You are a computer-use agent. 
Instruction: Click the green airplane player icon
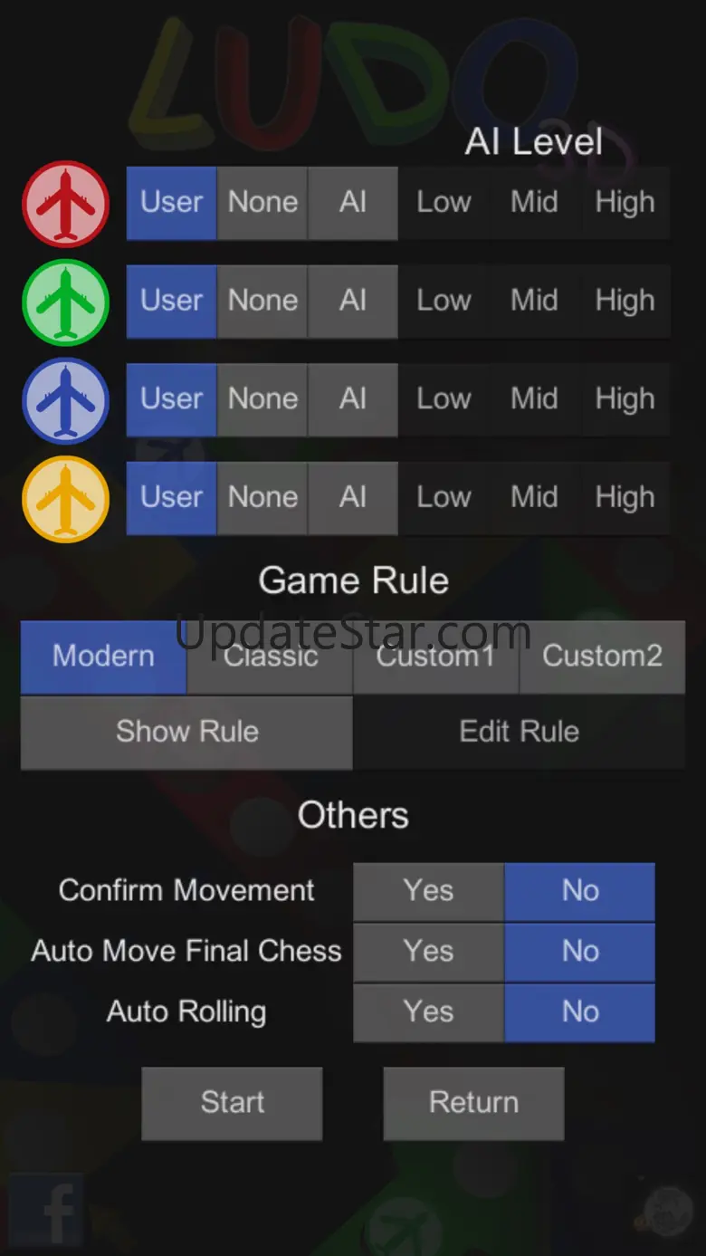[65, 302]
